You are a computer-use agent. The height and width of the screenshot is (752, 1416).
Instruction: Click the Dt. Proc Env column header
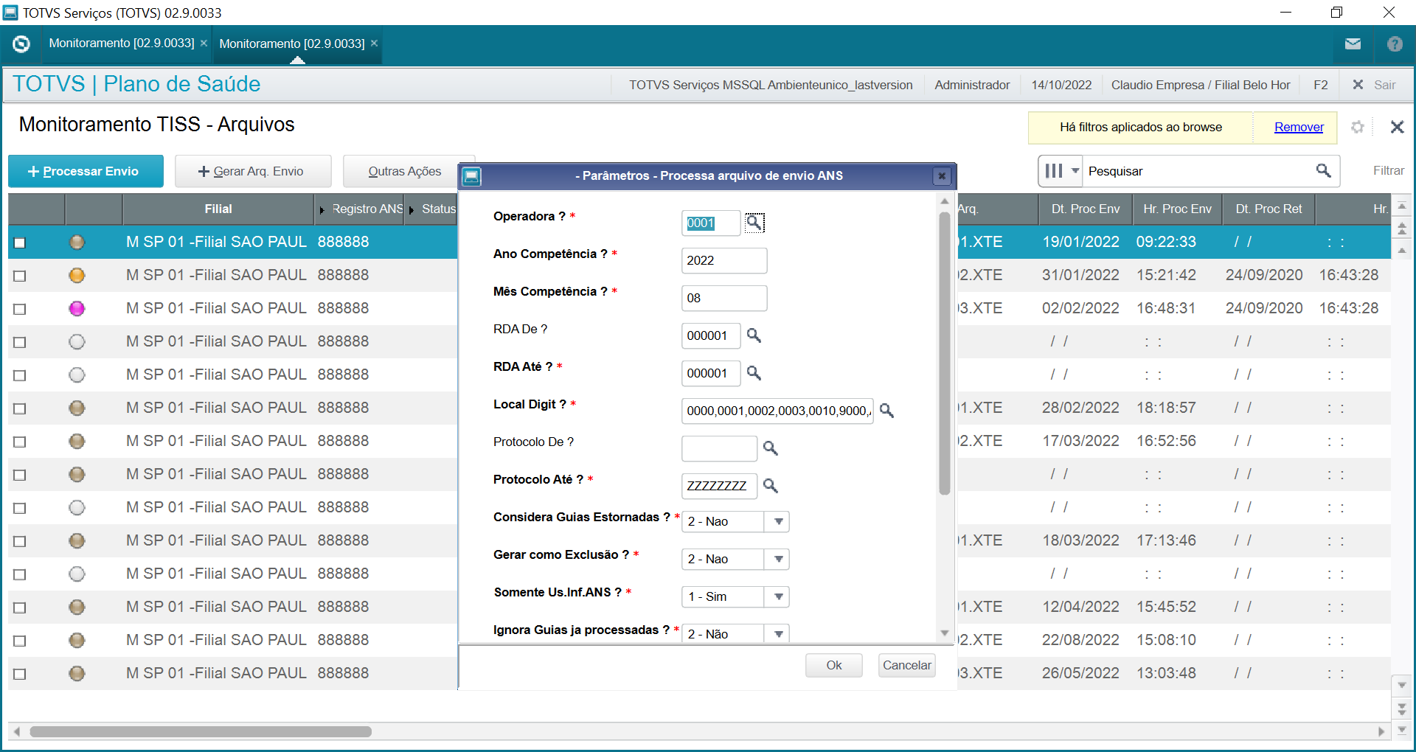pyautogui.click(x=1086, y=209)
